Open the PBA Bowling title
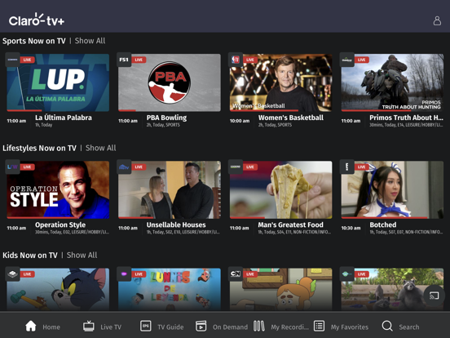The height and width of the screenshot is (338, 450). pos(166,118)
